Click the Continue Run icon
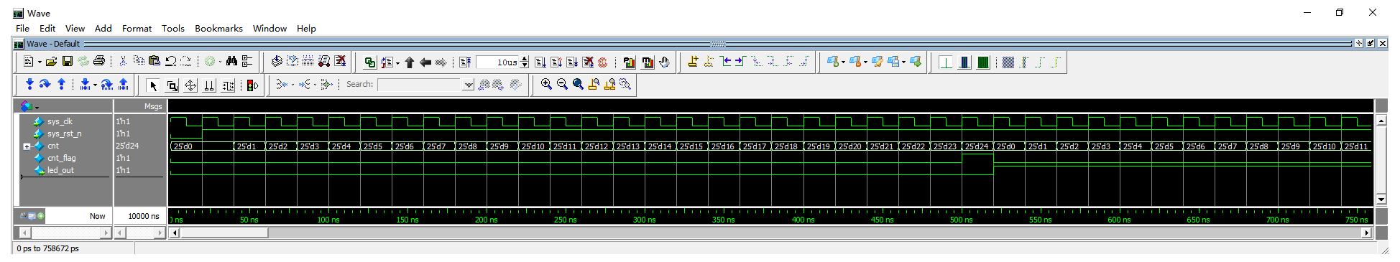Image resolution: width=1400 pixels, height=262 pixels. point(556,62)
